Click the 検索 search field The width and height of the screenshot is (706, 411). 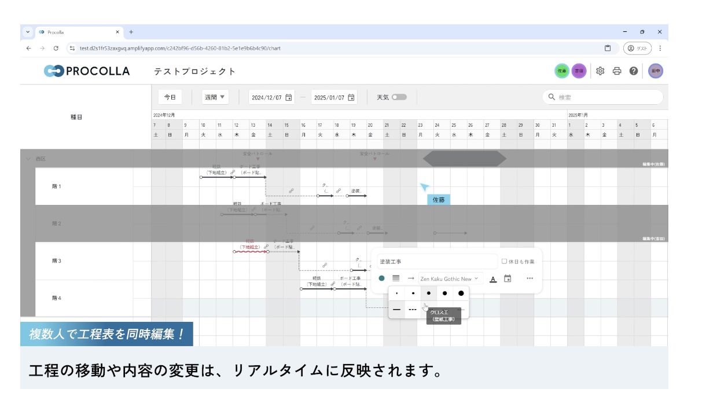[x=602, y=97]
